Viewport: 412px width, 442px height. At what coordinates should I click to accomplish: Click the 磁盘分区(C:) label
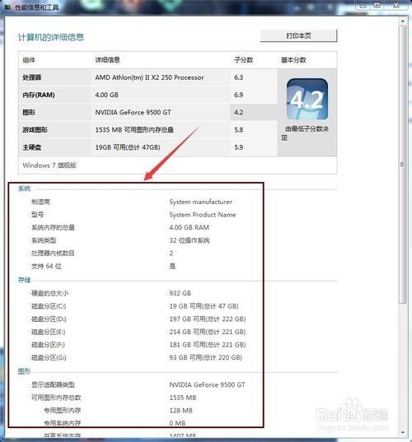point(49,306)
